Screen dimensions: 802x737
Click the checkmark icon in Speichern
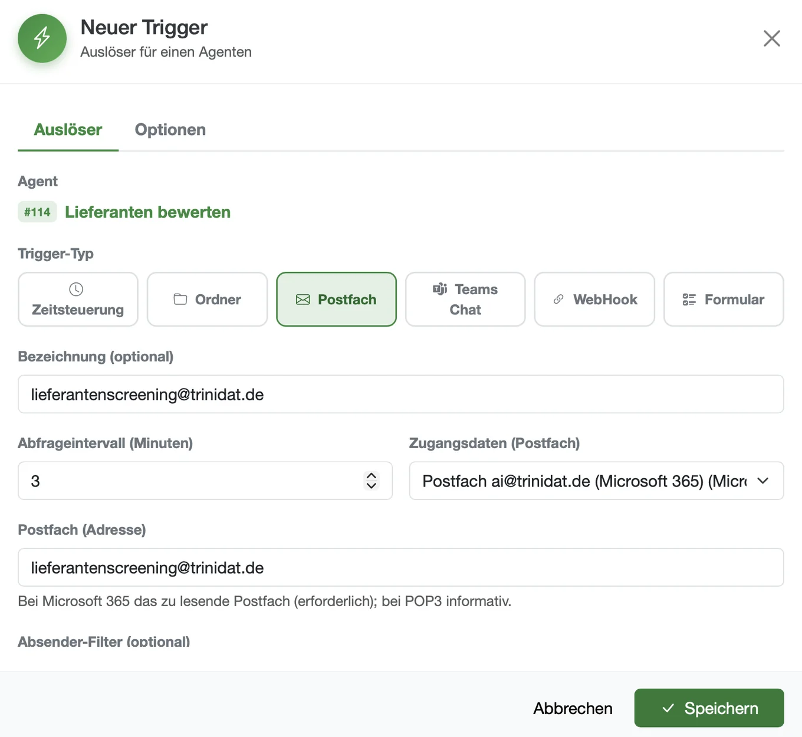(668, 708)
